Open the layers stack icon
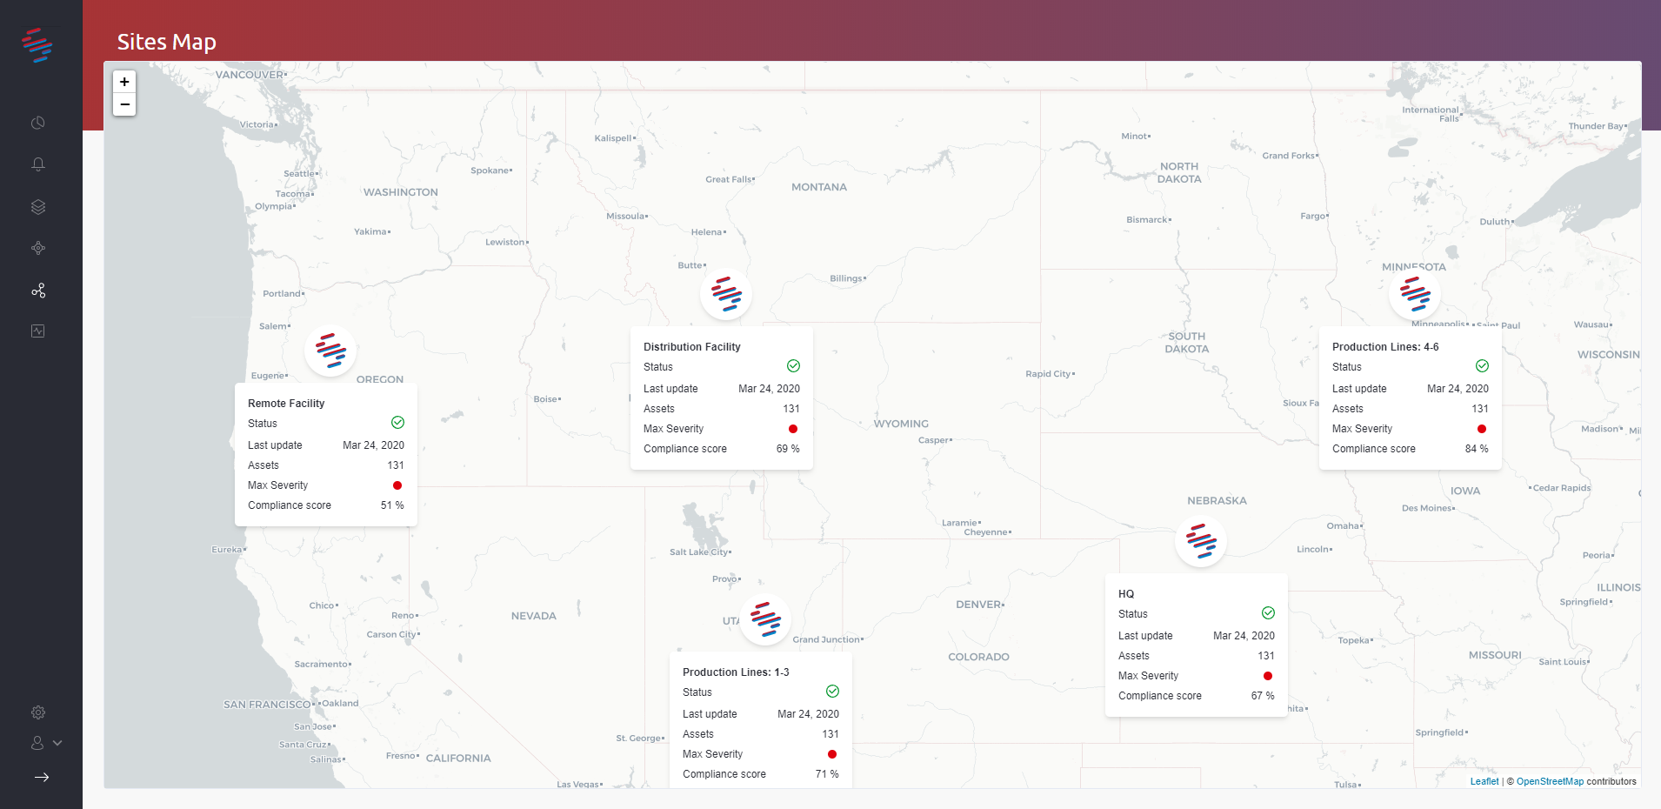The image size is (1661, 809). pos(38,206)
